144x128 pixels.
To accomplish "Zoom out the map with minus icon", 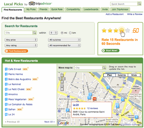I will [x=62, y=89].
